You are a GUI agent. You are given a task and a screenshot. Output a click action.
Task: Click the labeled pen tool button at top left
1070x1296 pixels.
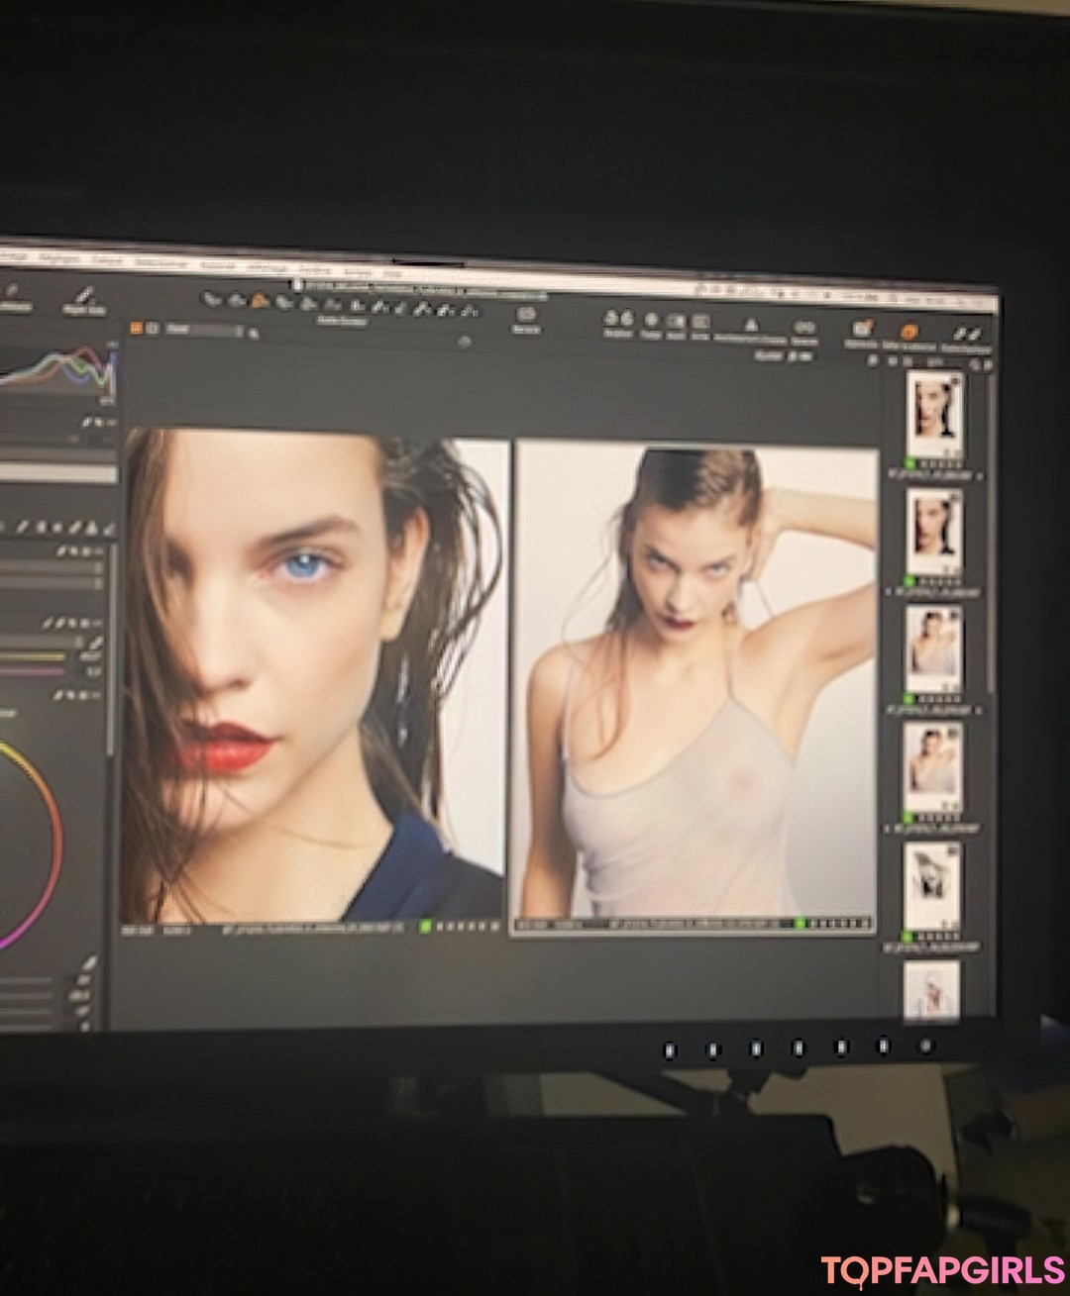click(84, 299)
